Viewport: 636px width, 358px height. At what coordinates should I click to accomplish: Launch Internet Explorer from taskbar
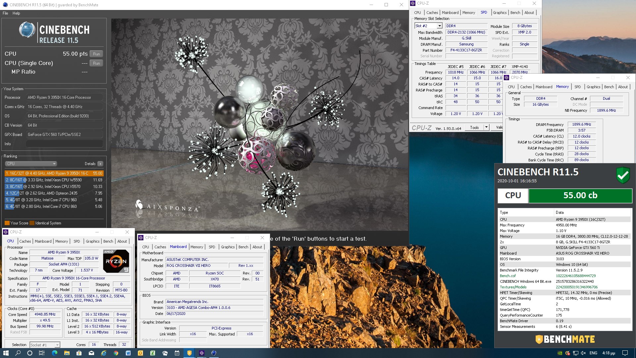[x=104, y=353]
